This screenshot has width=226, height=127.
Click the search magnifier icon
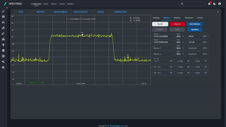tap(182, 4)
